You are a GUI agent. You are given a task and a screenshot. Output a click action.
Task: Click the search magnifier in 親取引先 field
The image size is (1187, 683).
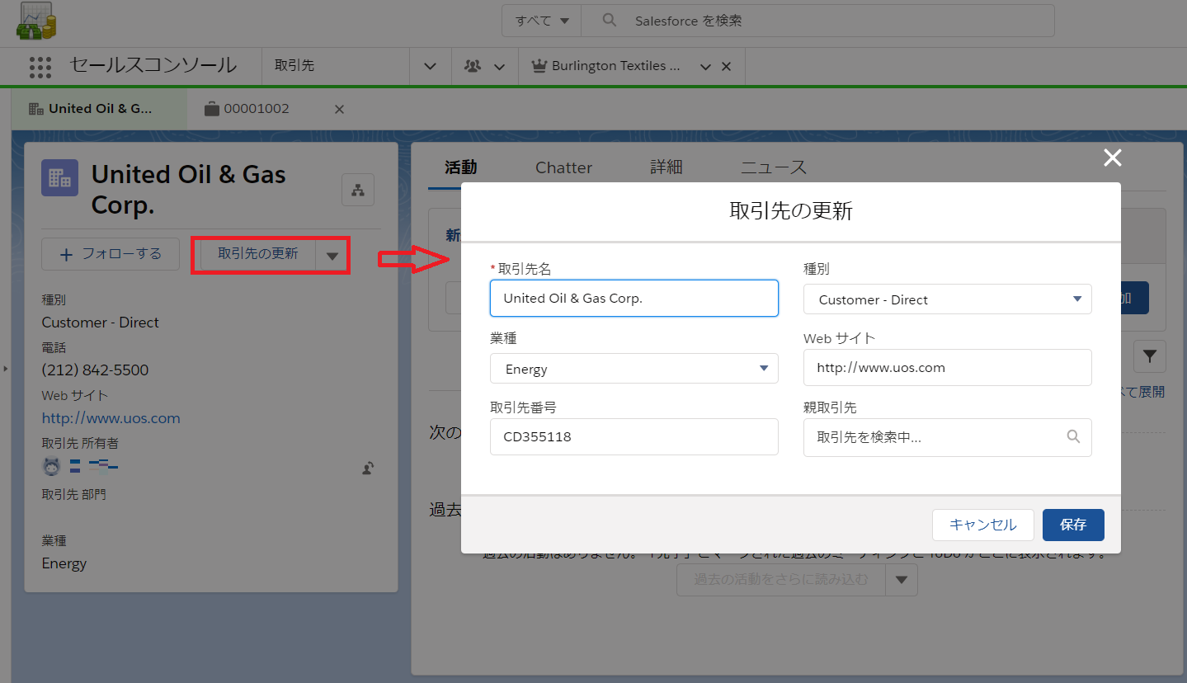coord(1073,437)
